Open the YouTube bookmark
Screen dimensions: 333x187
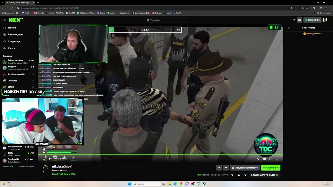(38, 13)
